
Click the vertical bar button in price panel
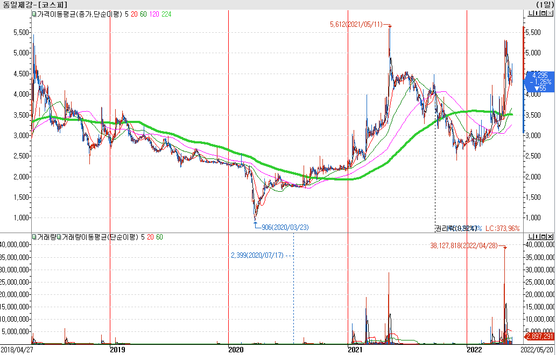pos(537,14)
